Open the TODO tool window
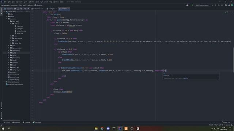 pyautogui.click(x=7, y=122)
